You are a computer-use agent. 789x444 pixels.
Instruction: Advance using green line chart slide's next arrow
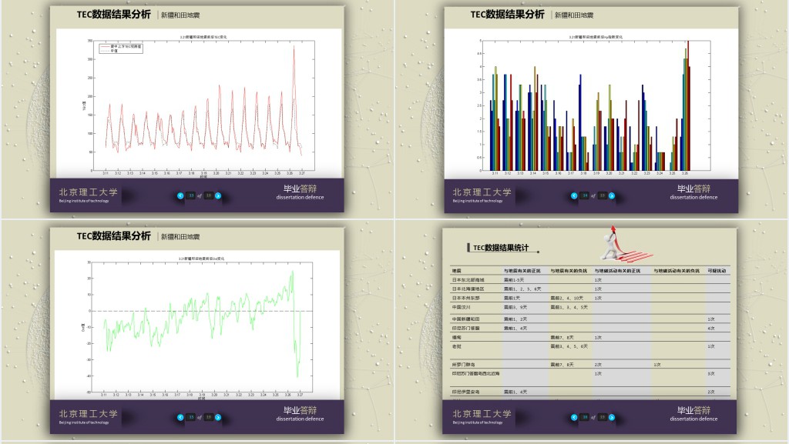point(218,417)
